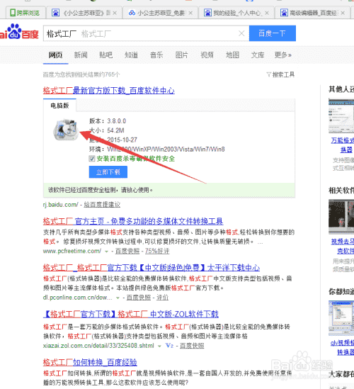Image resolution: width=354 pixels, height=389 pixels.
Task: Open the qlv视频 sidebar thumbnail
Action: click(x=341, y=318)
